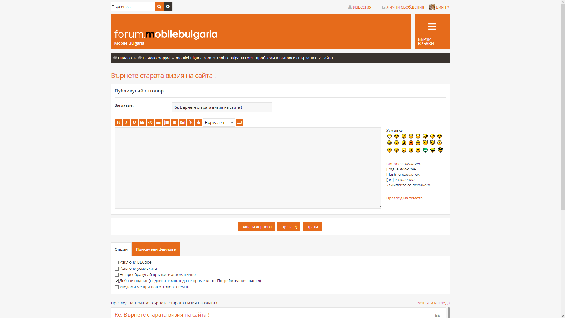The width and height of the screenshot is (565, 318).
Task: Insert ordered numbered list
Action: click(x=167, y=122)
